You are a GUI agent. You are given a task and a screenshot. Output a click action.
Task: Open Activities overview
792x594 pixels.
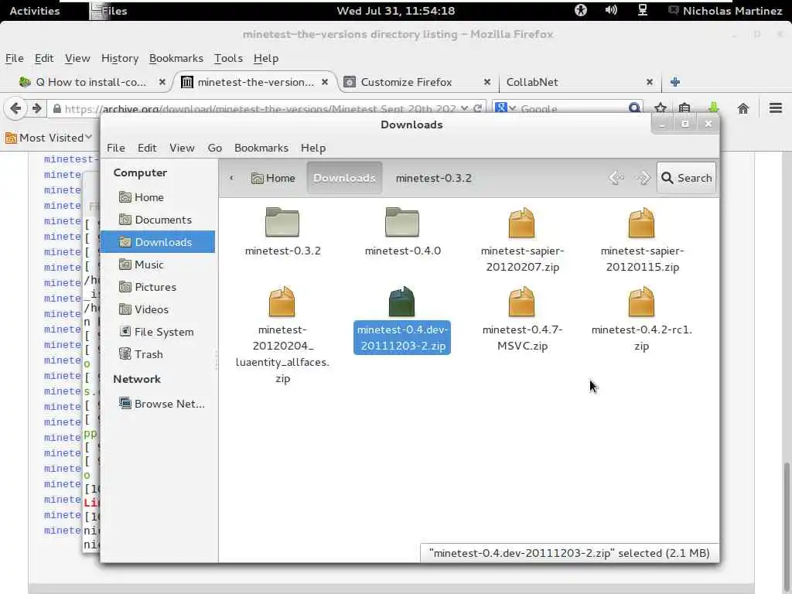coord(34,11)
